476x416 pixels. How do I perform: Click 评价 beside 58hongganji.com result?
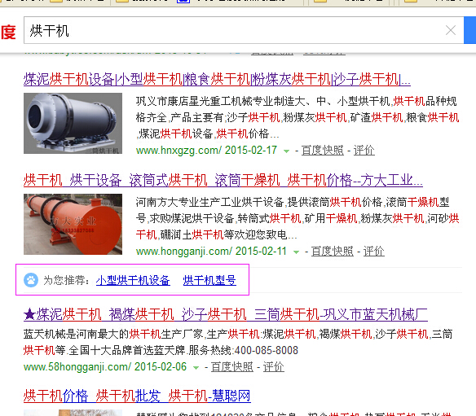click(274, 367)
